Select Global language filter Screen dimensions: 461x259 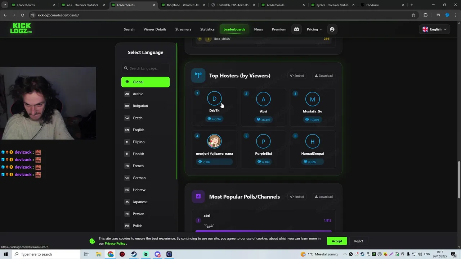click(x=146, y=82)
